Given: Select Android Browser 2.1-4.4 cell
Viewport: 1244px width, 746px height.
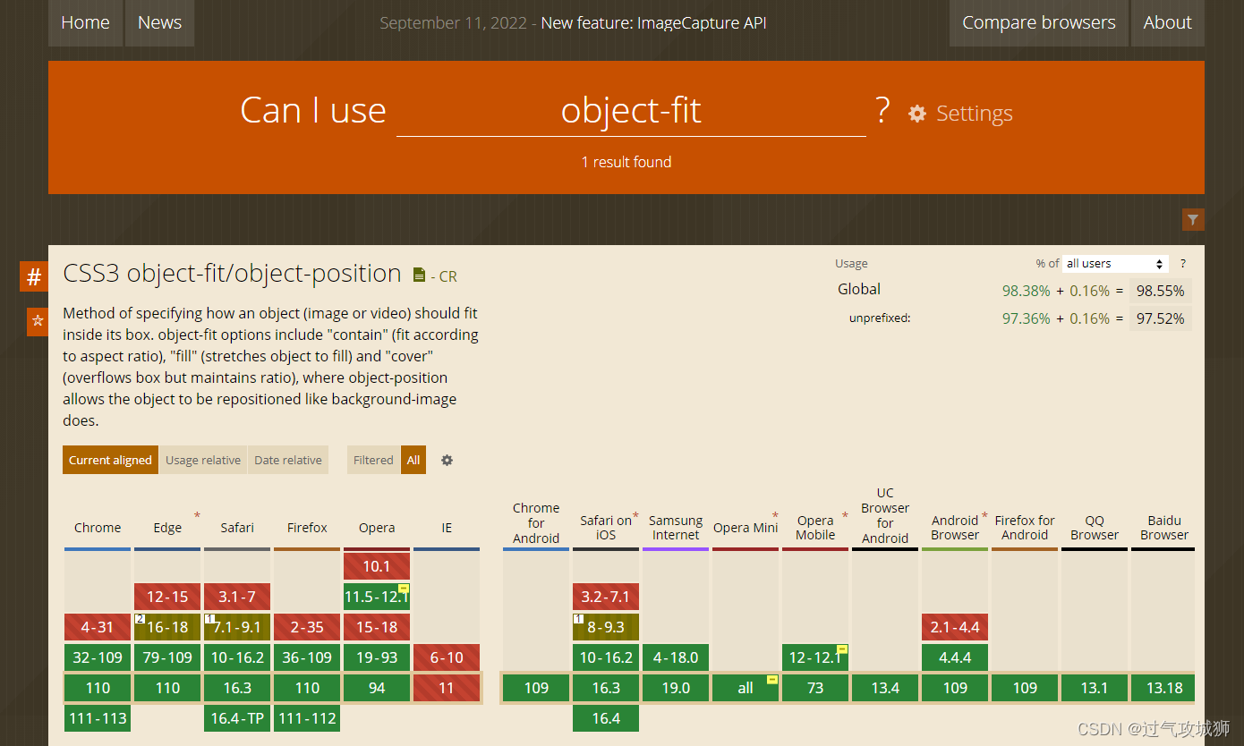Looking at the screenshot, I should (955, 627).
